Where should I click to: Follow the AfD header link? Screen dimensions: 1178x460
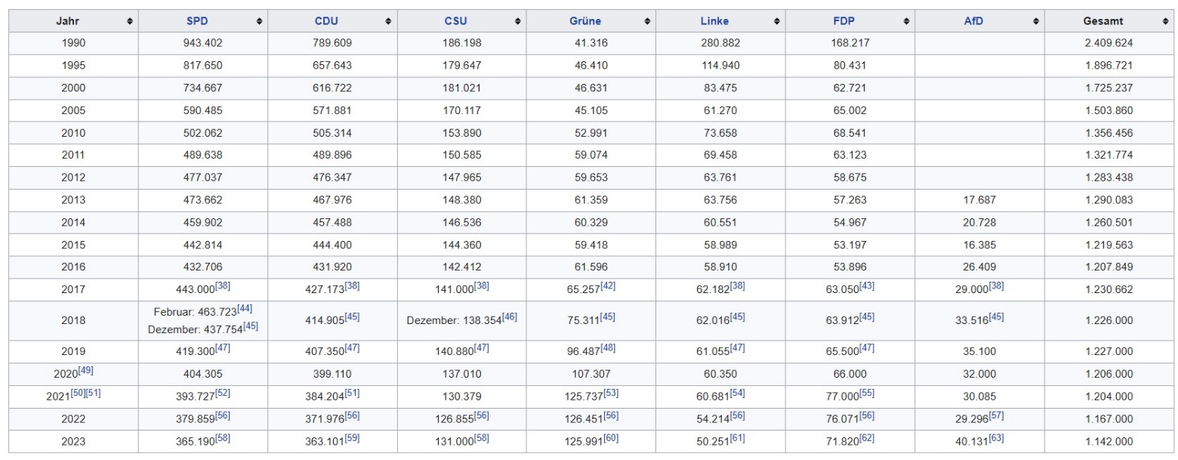(x=973, y=21)
